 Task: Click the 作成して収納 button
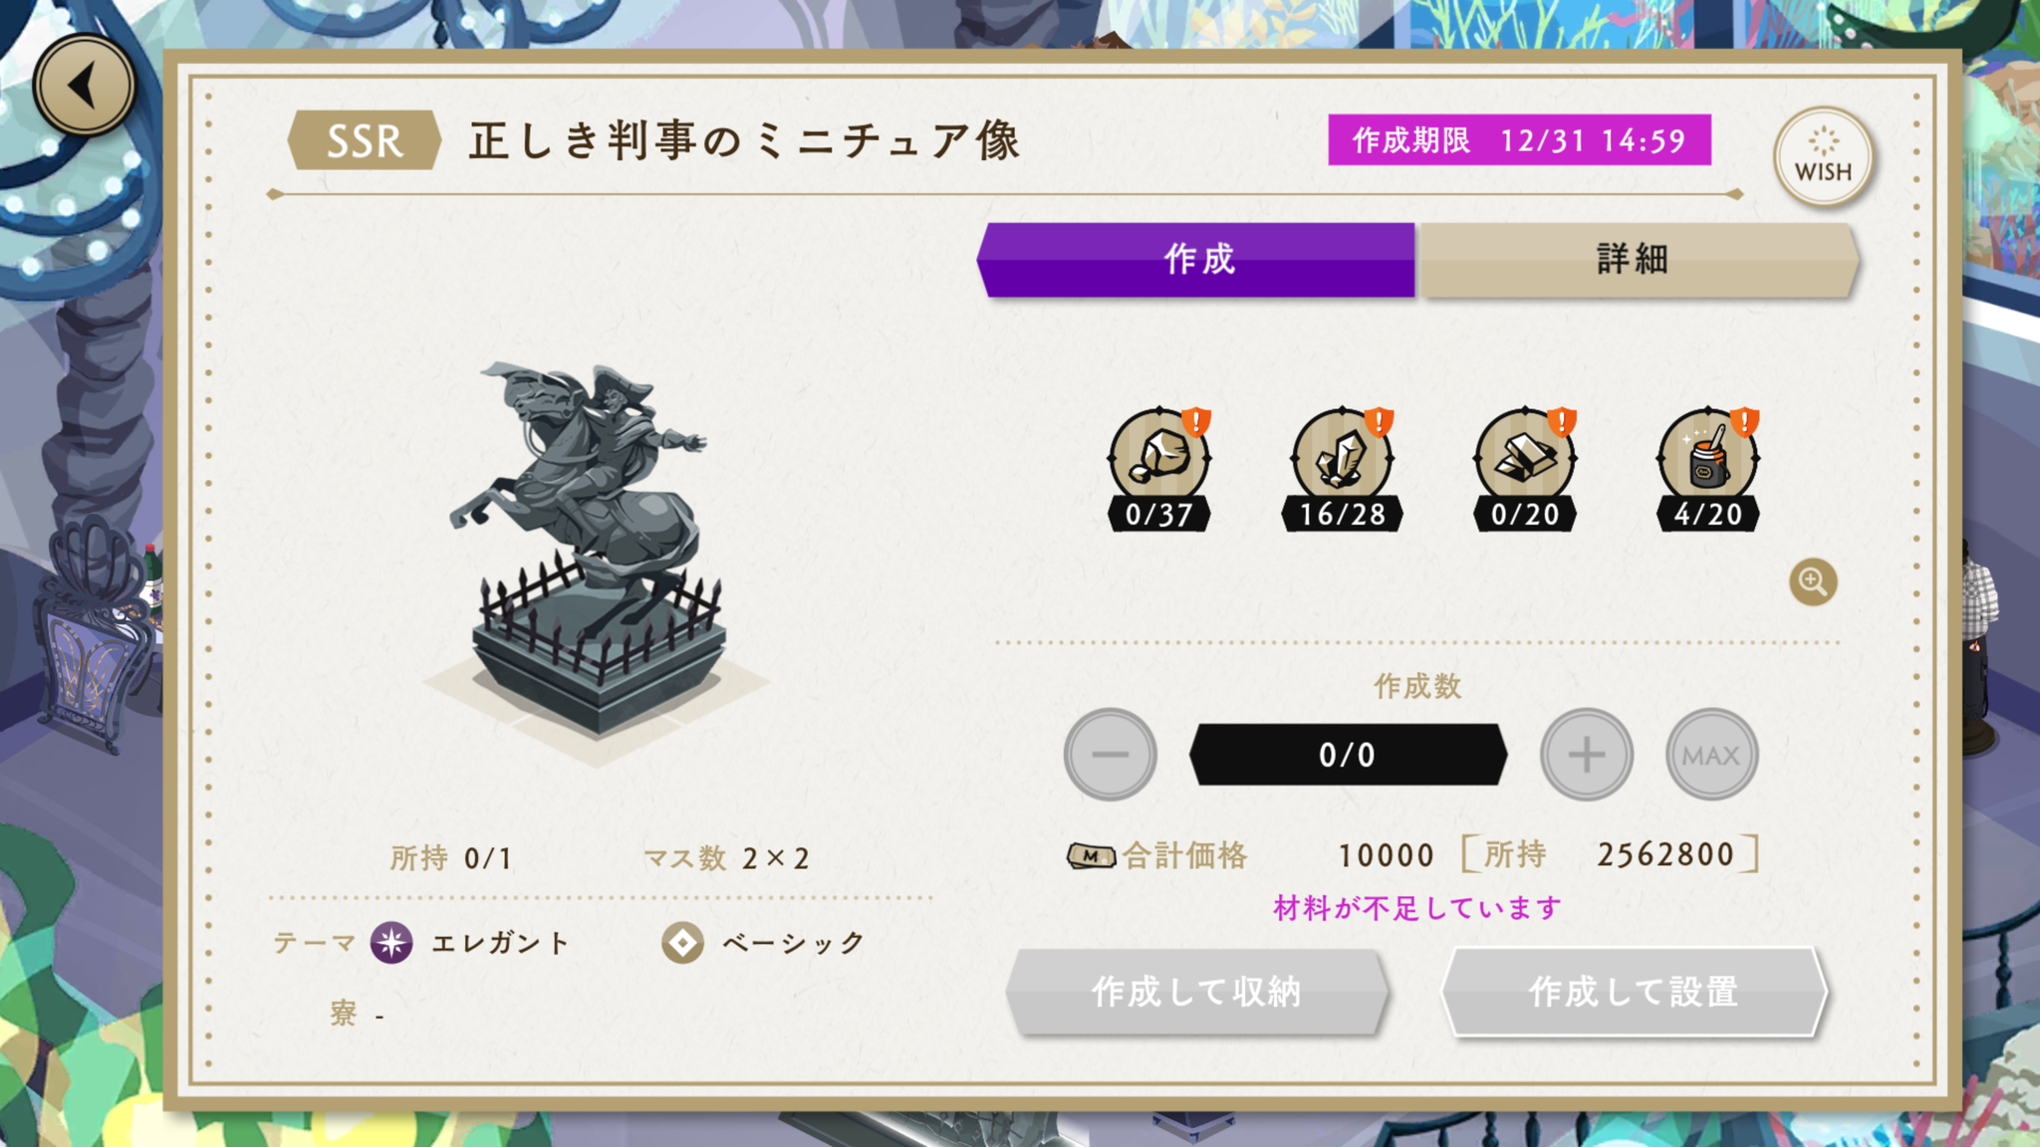click(1196, 992)
